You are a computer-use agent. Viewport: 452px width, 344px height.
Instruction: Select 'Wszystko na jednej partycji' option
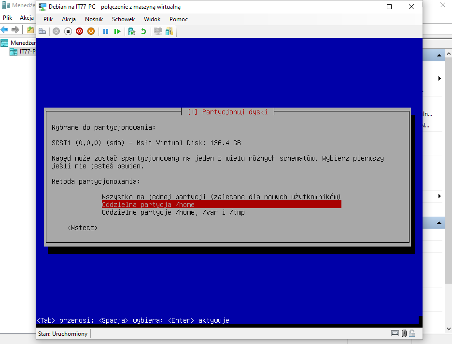tap(221, 197)
